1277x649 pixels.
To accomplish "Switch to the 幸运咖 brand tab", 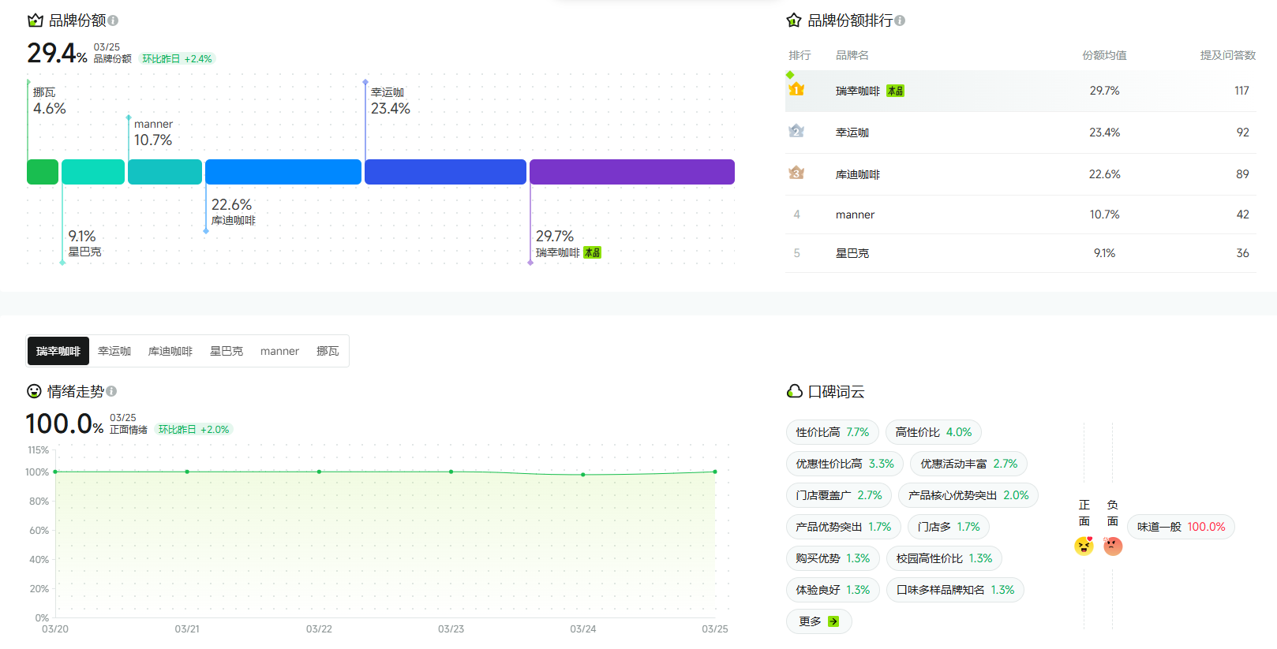I will (x=114, y=351).
